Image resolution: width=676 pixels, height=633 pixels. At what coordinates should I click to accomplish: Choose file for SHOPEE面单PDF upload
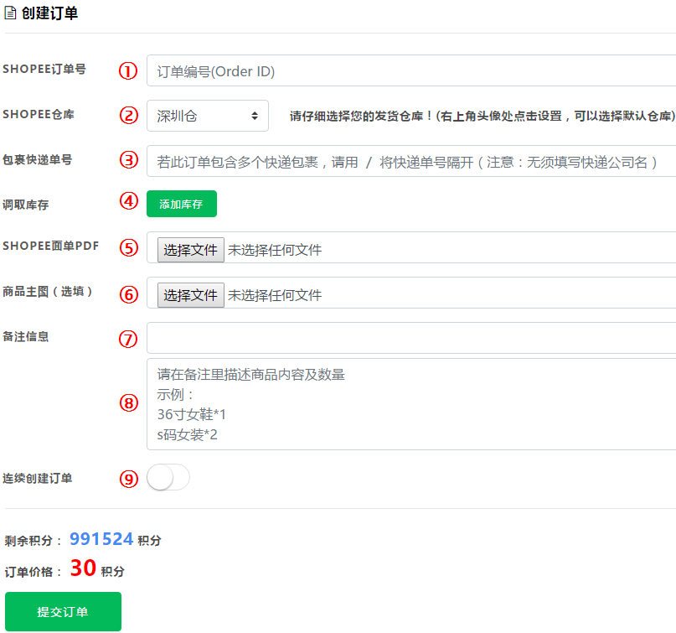click(190, 249)
